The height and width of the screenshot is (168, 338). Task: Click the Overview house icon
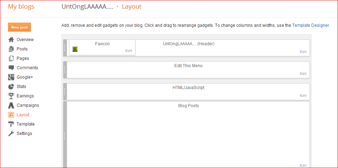(11, 40)
